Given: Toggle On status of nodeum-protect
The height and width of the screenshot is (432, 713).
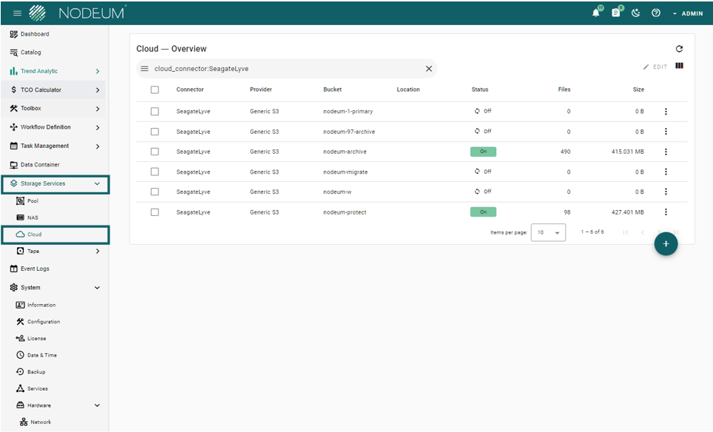Looking at the screenshot, I should tap(483, 212).
